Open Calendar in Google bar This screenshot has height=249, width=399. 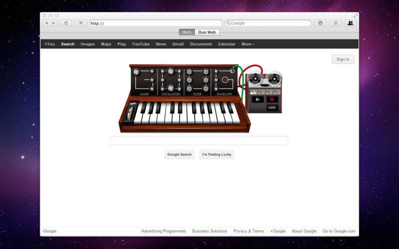[x=226, y=44]
